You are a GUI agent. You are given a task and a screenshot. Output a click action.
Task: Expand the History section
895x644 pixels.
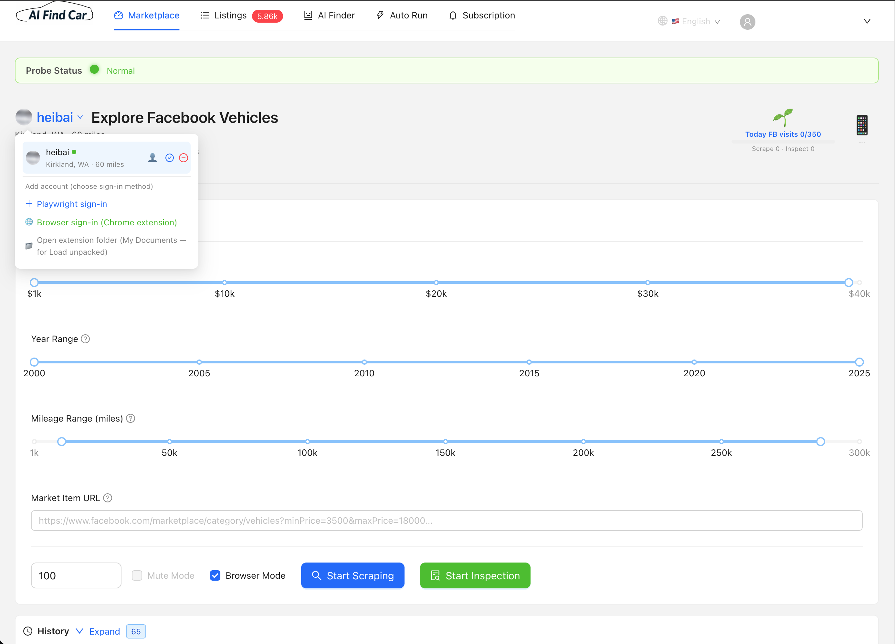[98, 631]
